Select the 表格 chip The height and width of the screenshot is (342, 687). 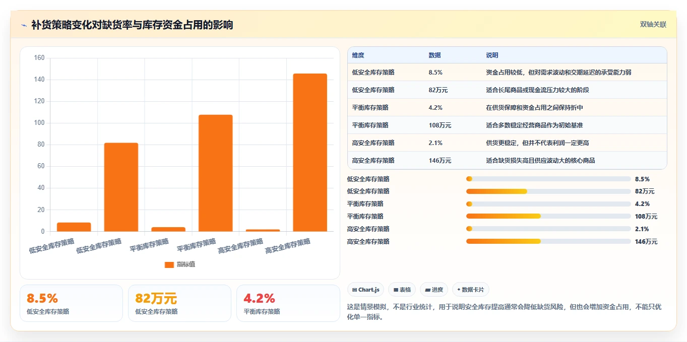pos(402,290)
